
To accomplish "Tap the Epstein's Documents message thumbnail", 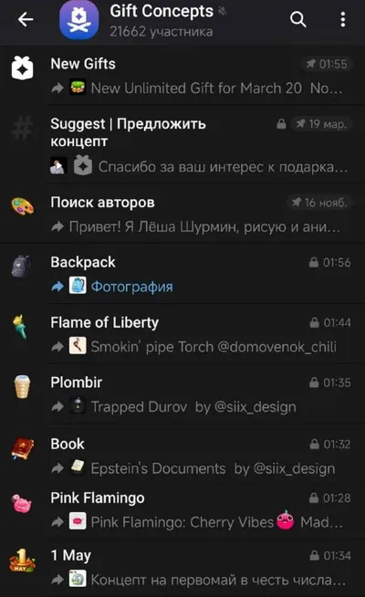I will 78,467.
